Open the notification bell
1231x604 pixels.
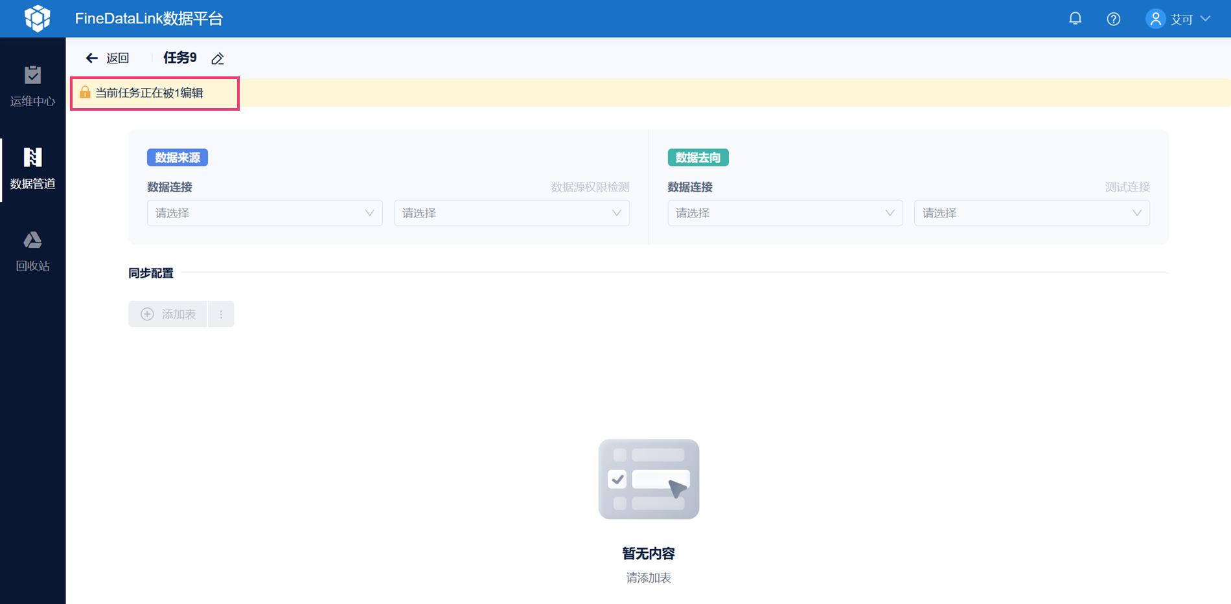1075,19
